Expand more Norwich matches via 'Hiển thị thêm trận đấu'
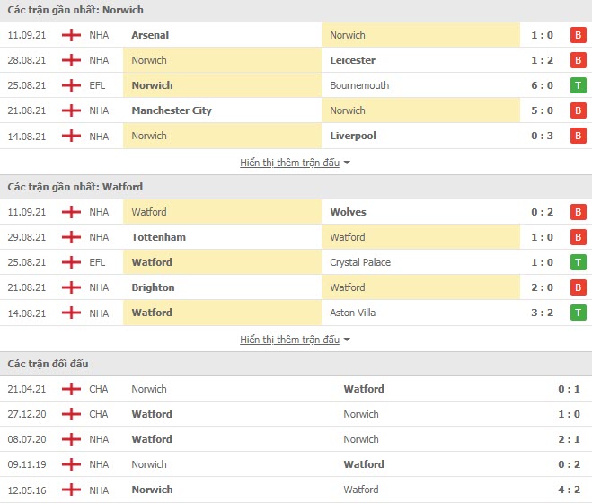This screenshot has height=503, width=592. coord(289,163)
